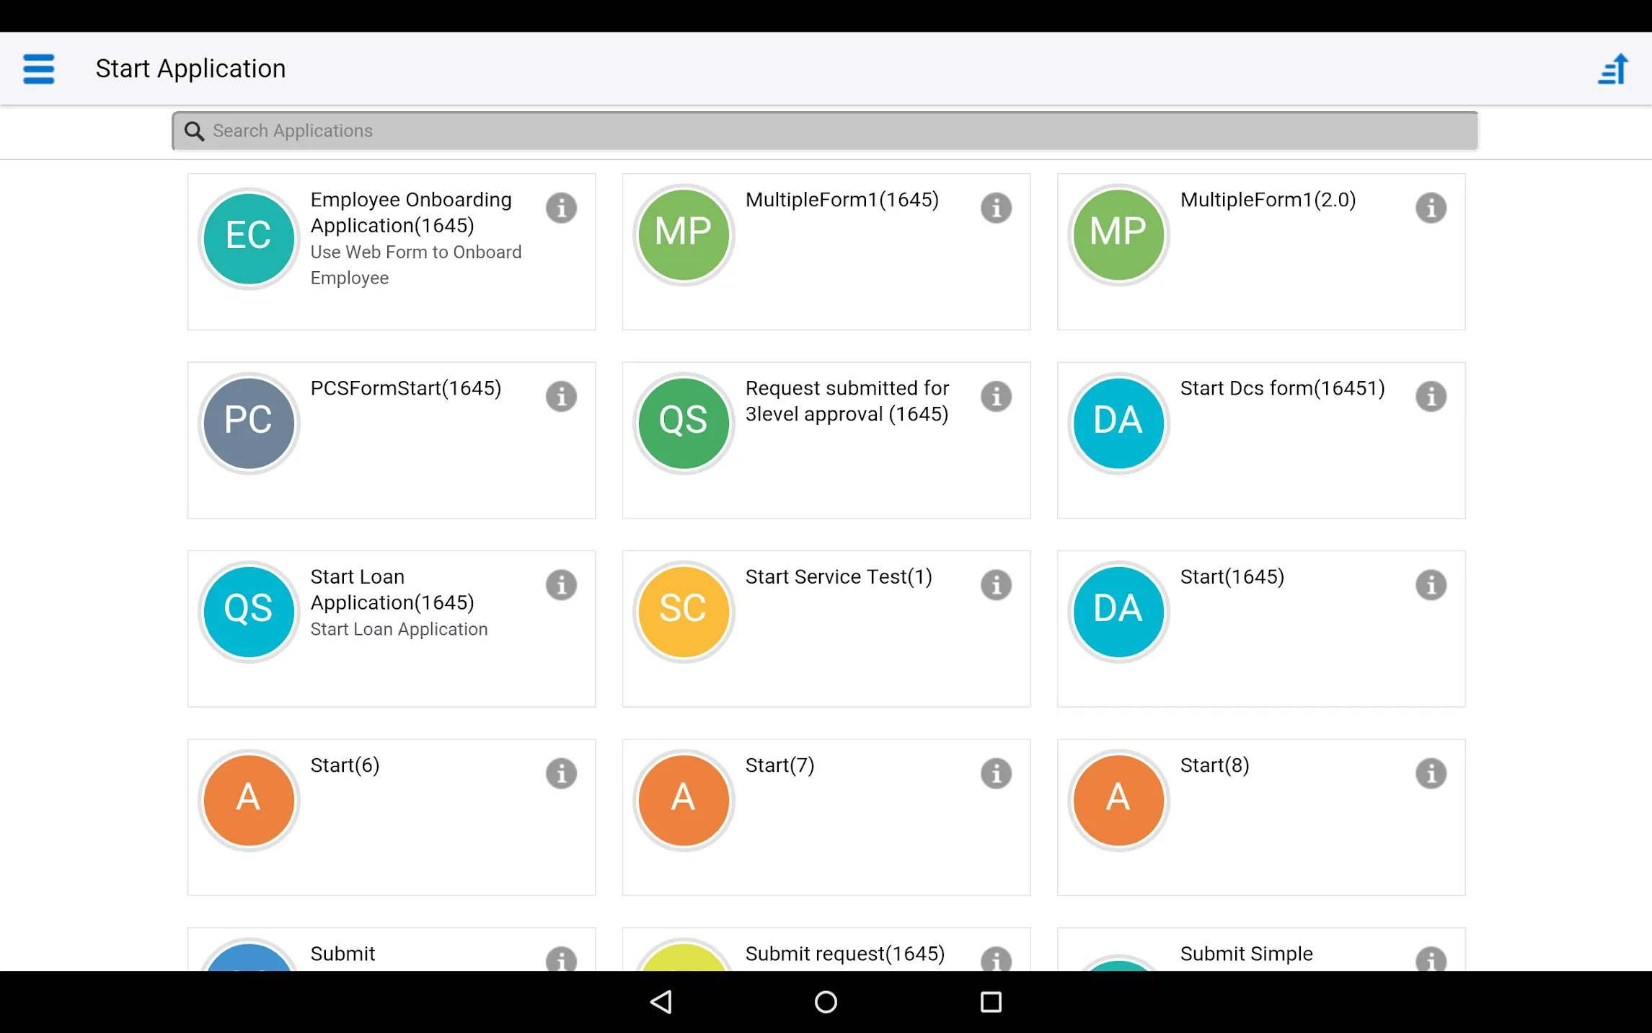This screenshot has height=1033, width=1652.
Task: View info for Employee Onboarding Application
Action: (x=562, y=208)
